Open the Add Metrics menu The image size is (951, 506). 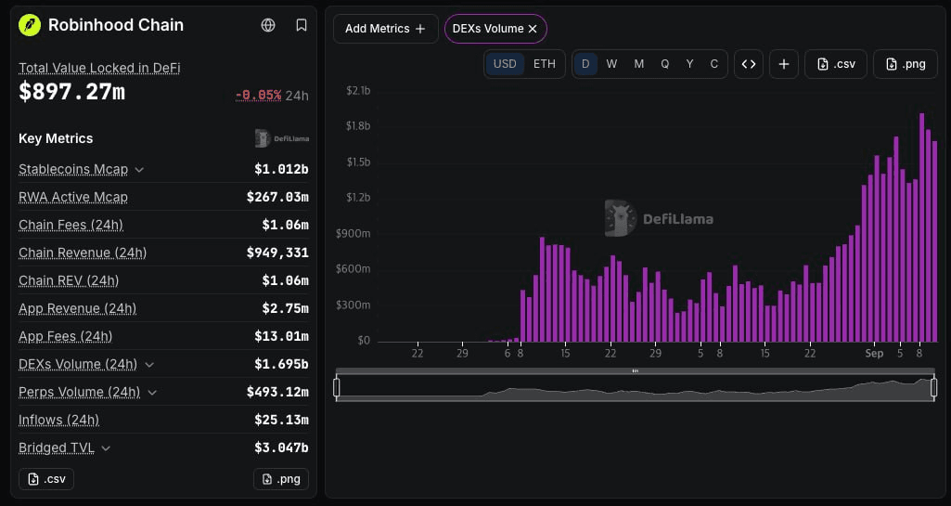tap(385, 29)
